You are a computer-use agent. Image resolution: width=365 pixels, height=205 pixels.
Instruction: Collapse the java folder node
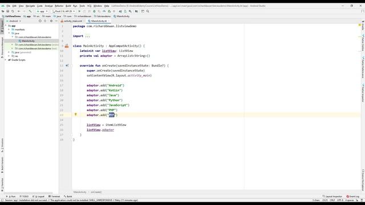pos(9,33)
